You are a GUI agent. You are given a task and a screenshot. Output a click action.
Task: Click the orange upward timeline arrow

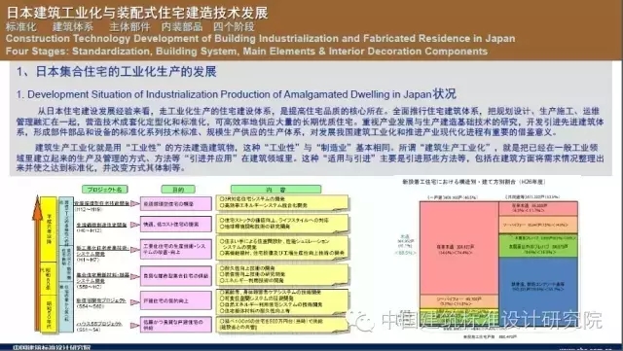pos(37,263)
